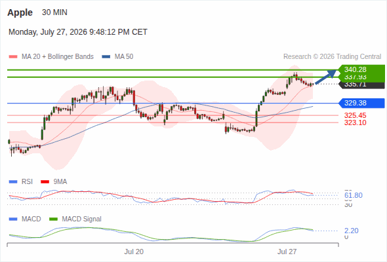Click the blue upward forecast arrow
The image size is (387, 262).
point(325,77)
